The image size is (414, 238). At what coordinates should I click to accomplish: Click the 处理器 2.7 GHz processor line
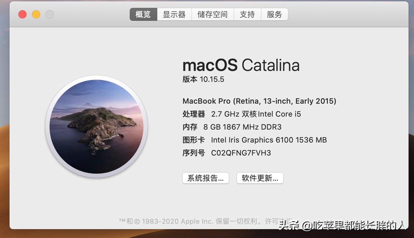(x=242, y=114)
